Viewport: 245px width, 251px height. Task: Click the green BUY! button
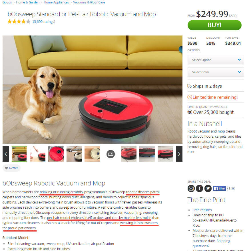(214, 25)
